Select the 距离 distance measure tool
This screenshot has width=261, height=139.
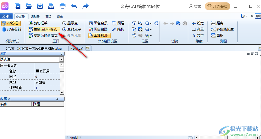point(217,23)
